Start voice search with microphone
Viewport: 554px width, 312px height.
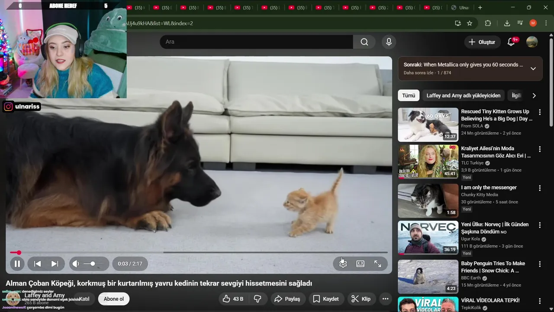click(x=389, y=42)
